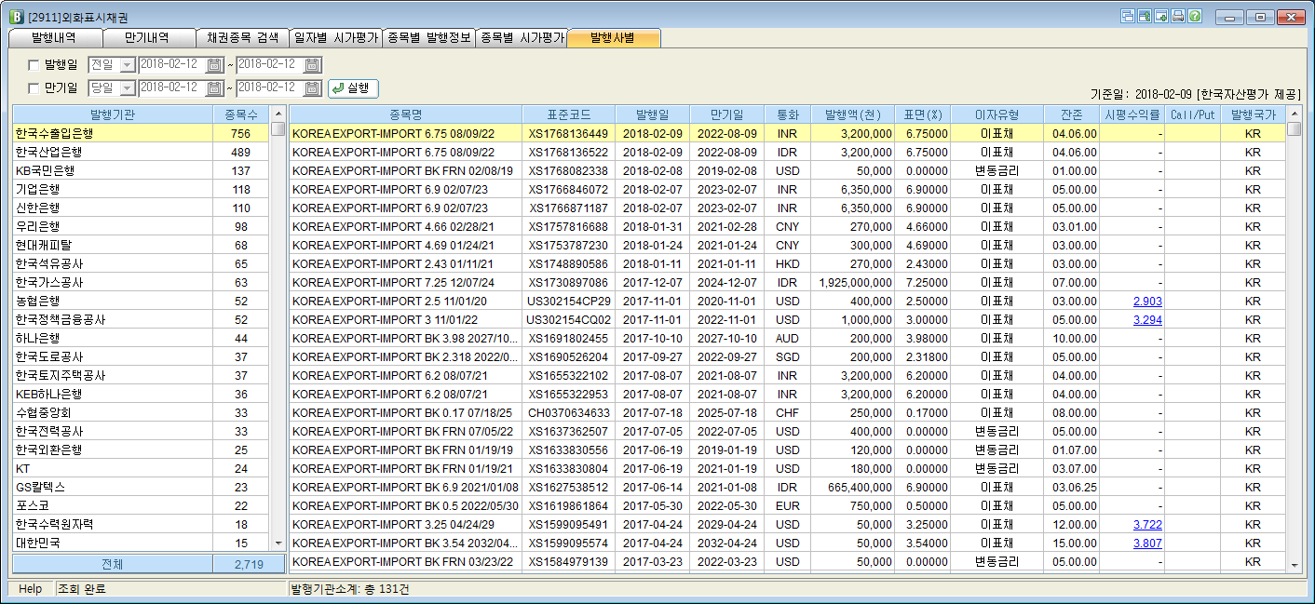
Task: Sort by 종목명 column header
Action: click(405, 114)
